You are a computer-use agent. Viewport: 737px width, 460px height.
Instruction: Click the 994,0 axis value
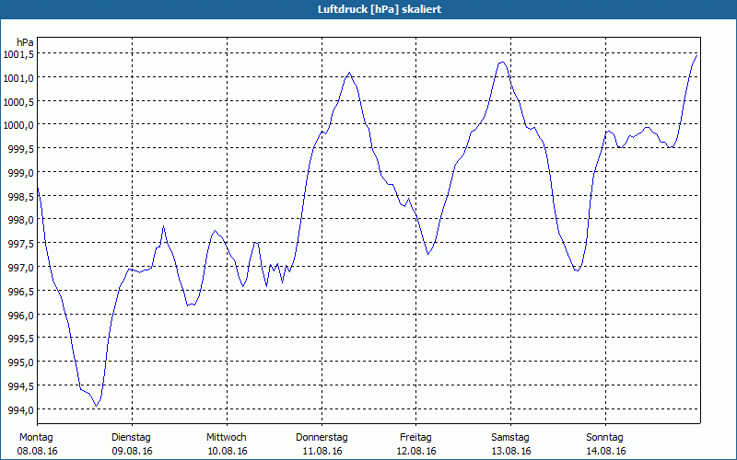[x=20, y=410]
